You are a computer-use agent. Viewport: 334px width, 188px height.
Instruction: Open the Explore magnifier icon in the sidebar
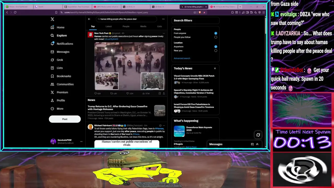tap(52, 36)
